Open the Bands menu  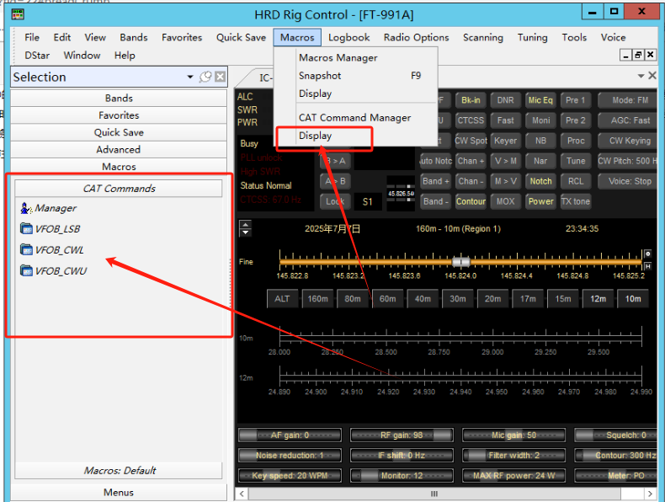tap(134, 37)
